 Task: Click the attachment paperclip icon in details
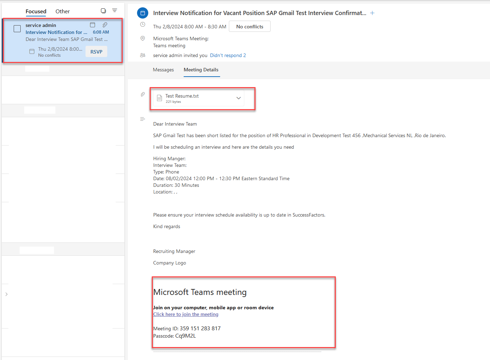[143, 94]
